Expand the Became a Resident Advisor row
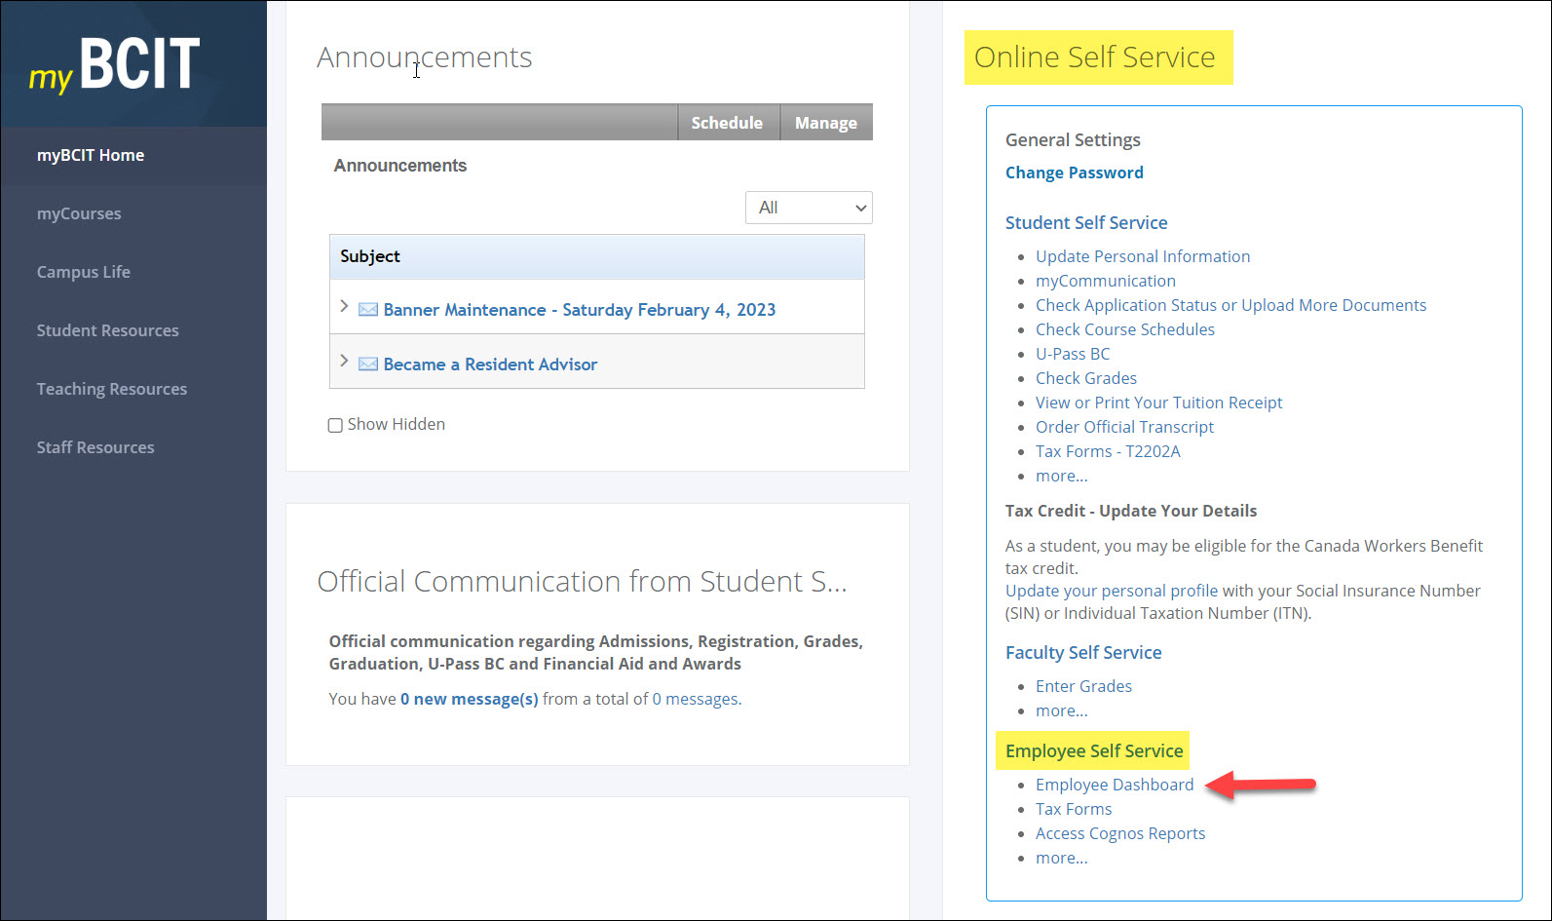 coord(344,362)
